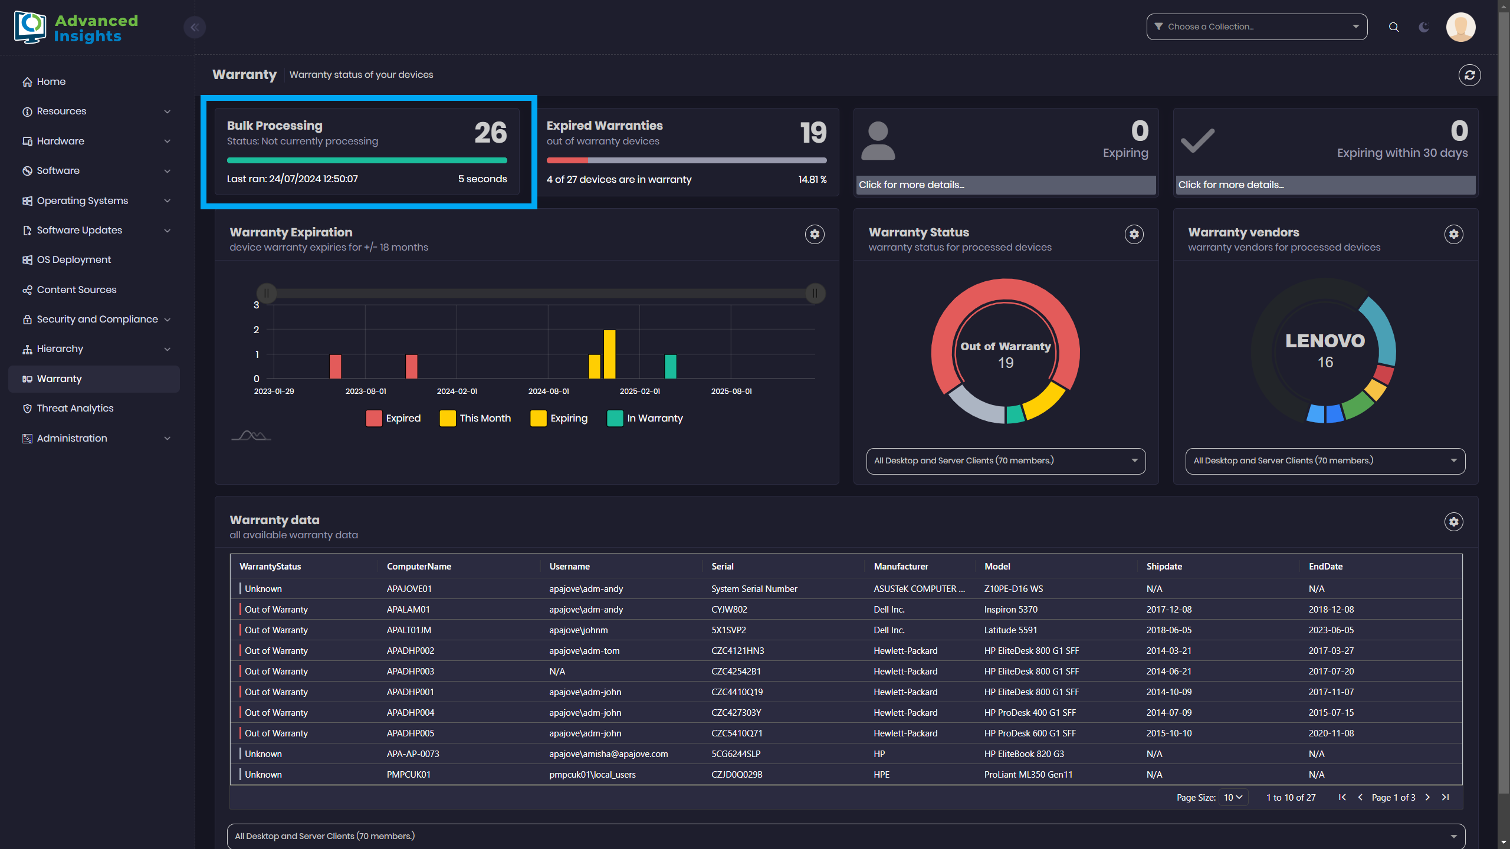Go to Content Sources menu item
1510x849 pixels.
(x=77, y=289)
